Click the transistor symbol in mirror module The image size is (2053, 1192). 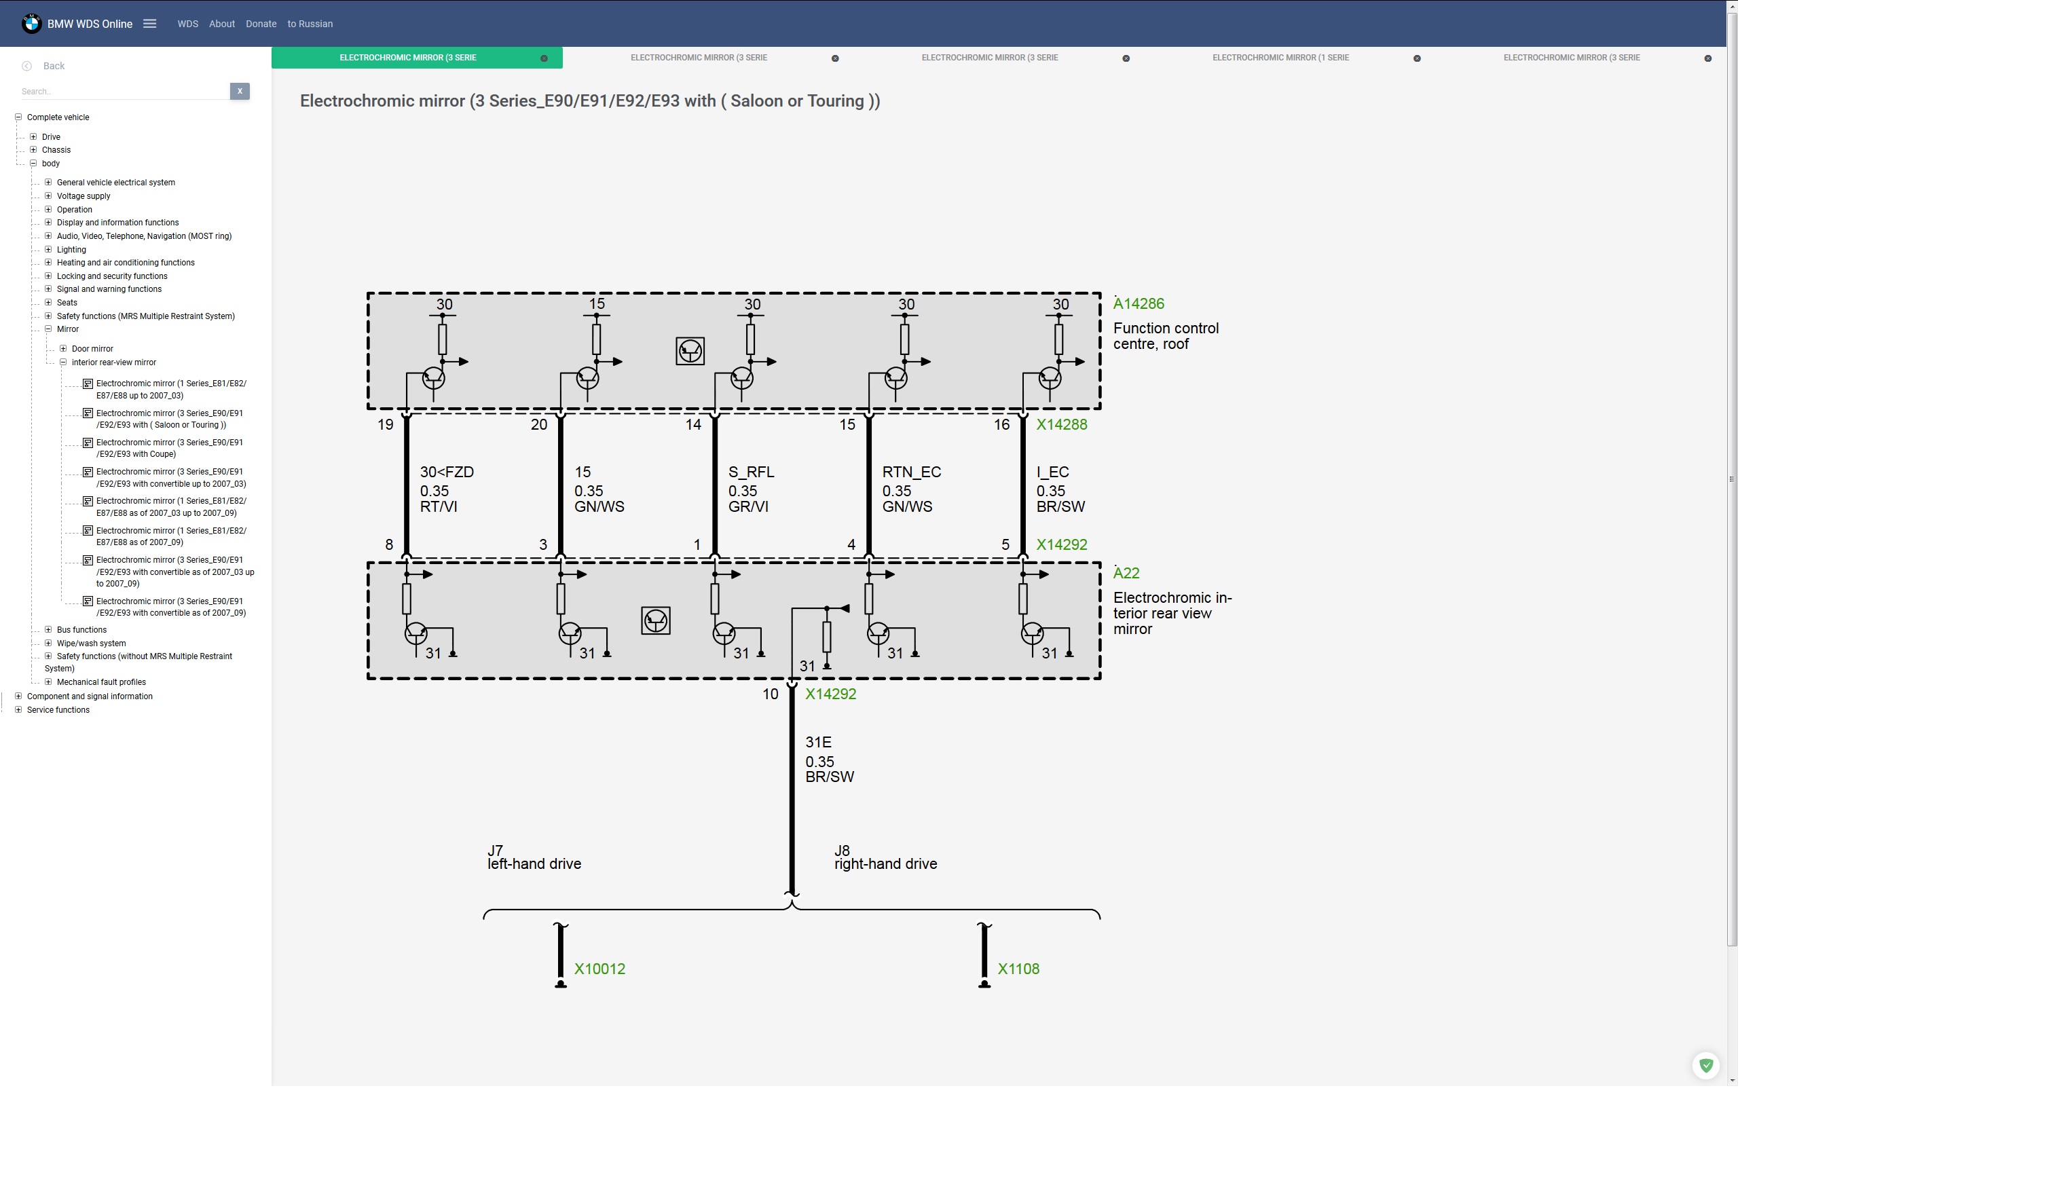point(656,622)
